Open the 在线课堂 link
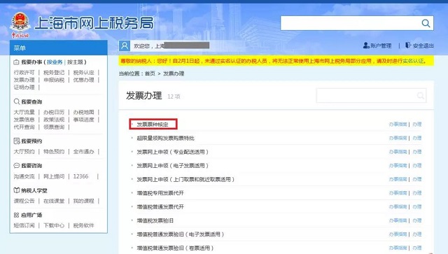Viewport: 448px width, 254px height. click(54, 201)
